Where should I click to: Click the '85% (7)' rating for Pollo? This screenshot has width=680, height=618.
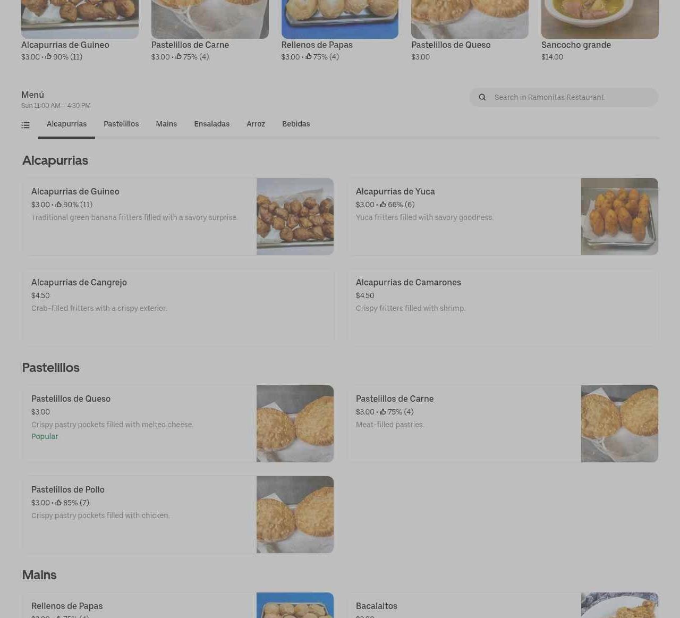point(76,503)
